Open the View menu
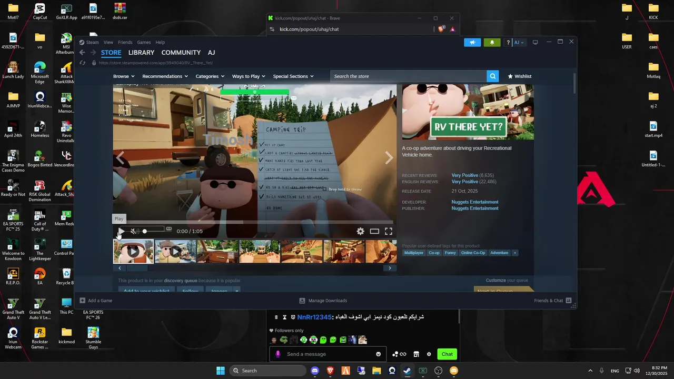Viewport: 674px width, 379px height. coord(108,42)
